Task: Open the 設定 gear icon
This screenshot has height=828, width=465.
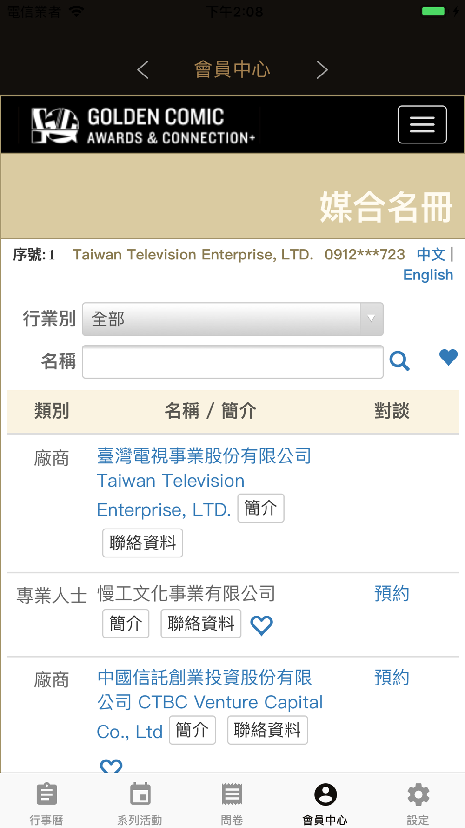Action: (x=418, y=794)
